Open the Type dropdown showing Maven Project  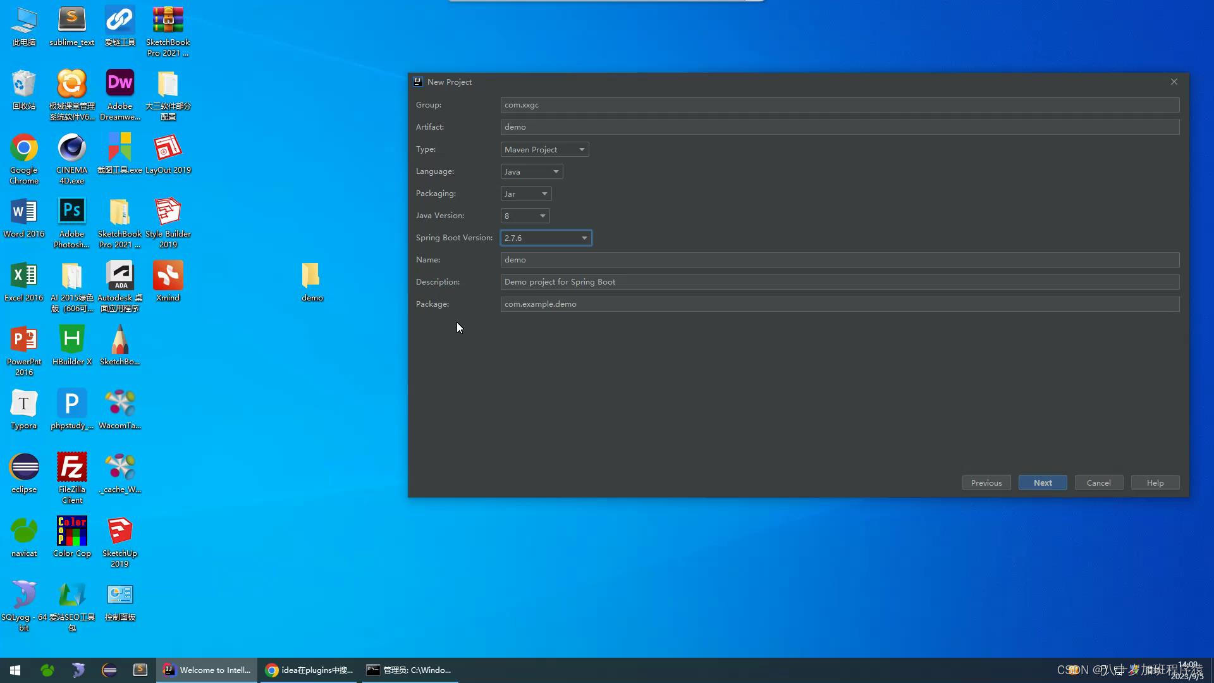pos(544,149)
